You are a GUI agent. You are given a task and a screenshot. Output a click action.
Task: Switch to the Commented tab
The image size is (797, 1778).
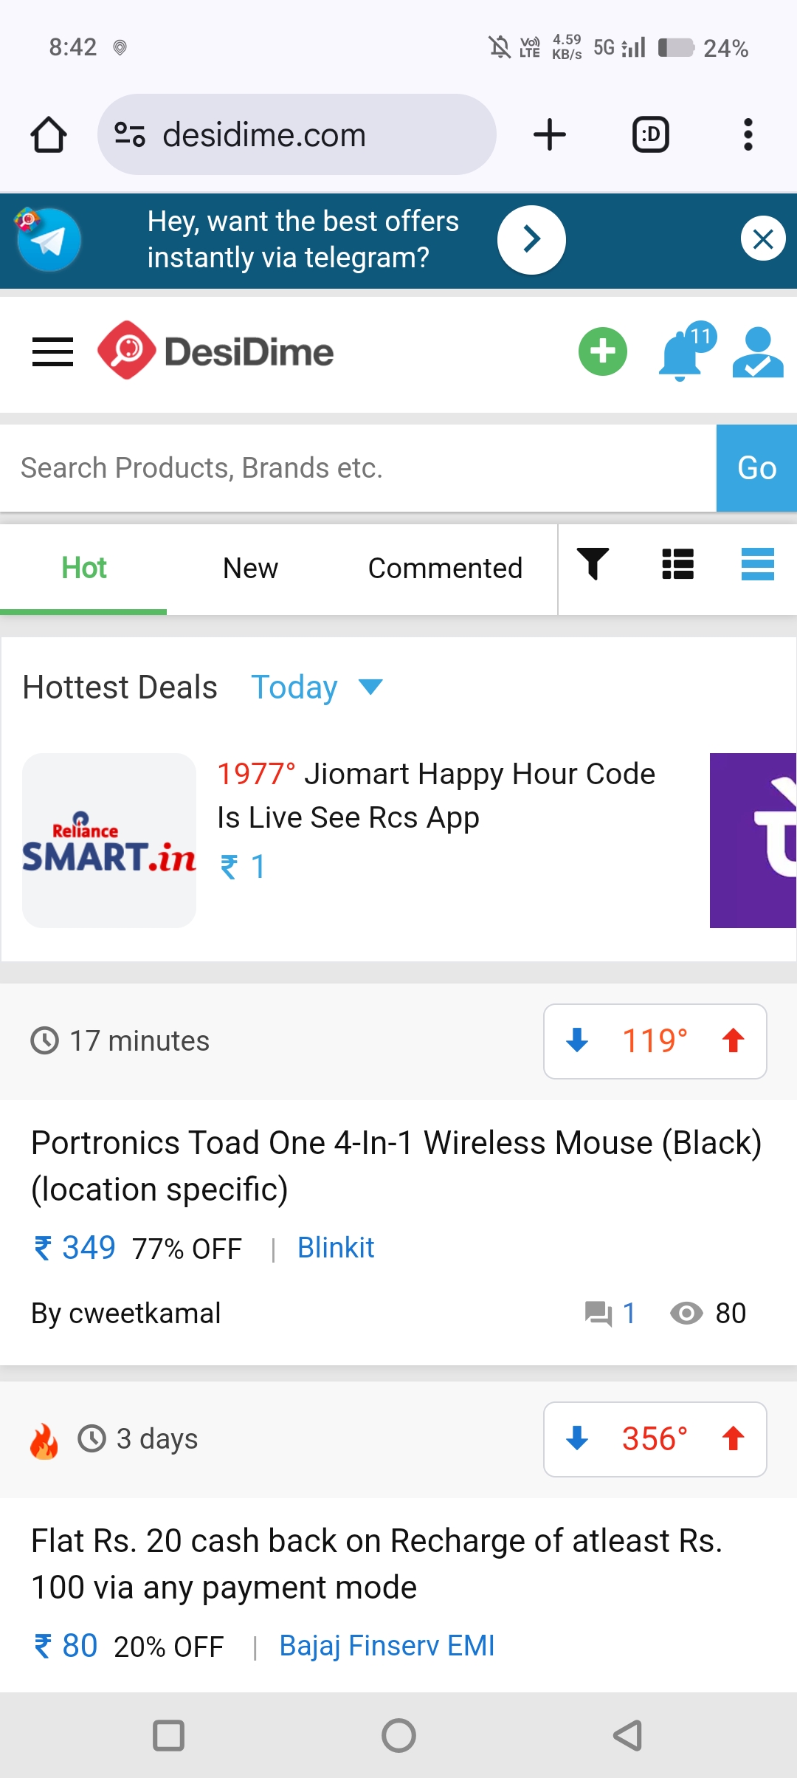click(445, 569)
